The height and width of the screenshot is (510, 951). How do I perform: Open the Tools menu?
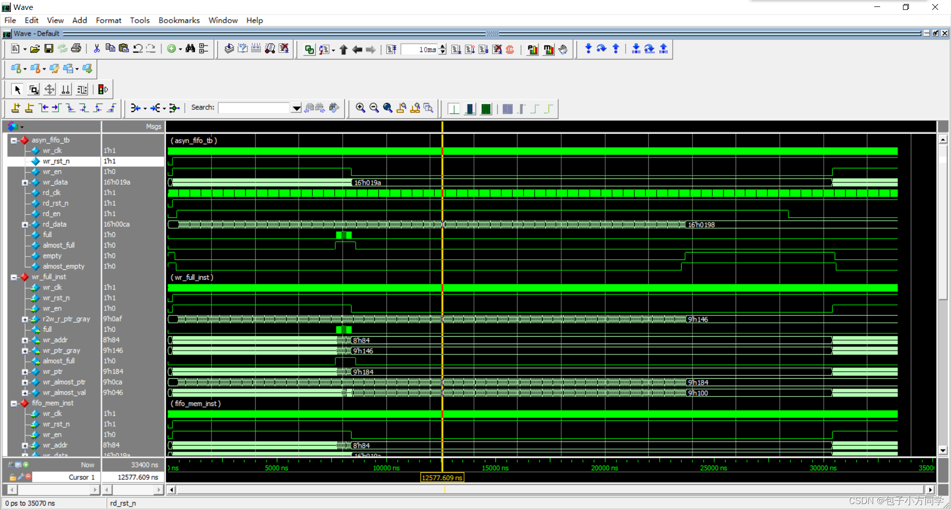140,20
